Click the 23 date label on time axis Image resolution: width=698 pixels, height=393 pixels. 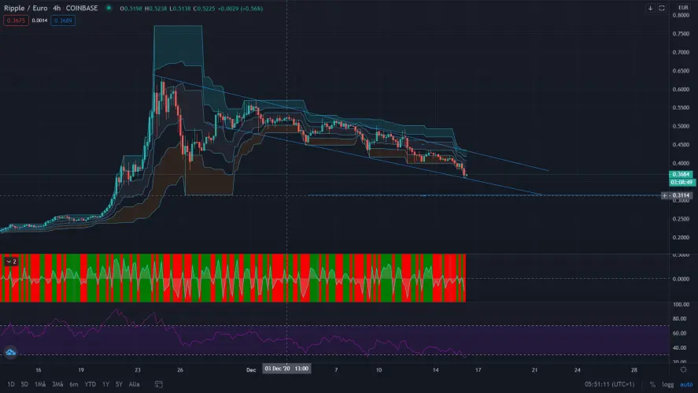coord(138,370)
